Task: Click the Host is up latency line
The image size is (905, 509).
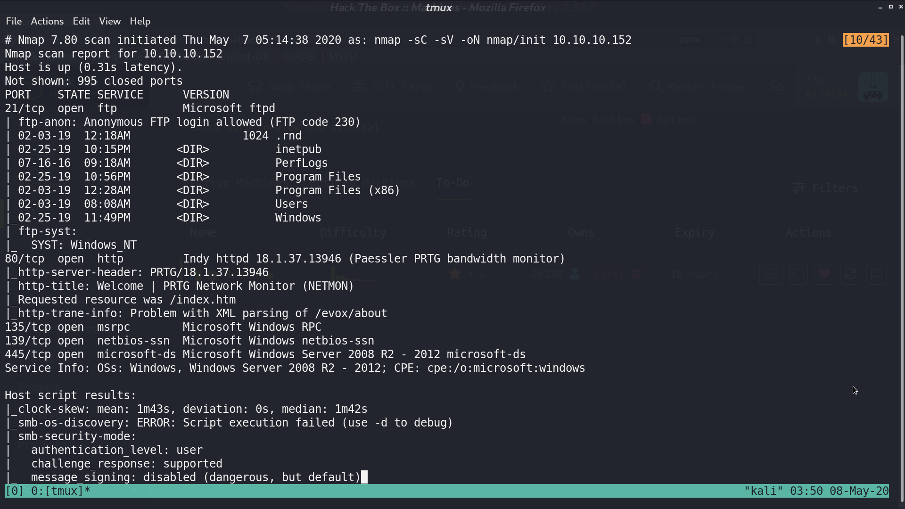Action: [94, 67]
